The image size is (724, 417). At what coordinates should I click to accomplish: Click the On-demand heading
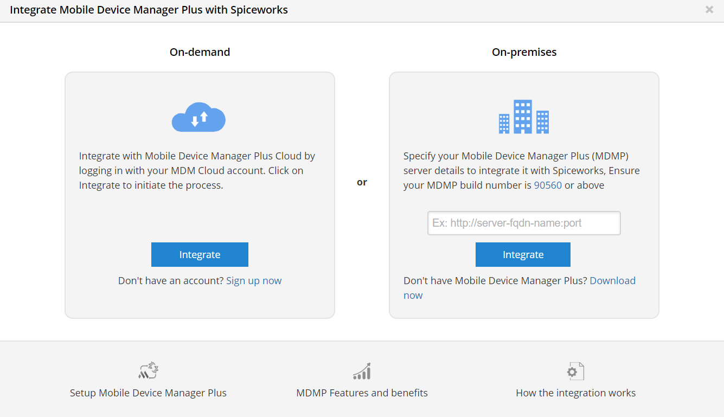point(200,52)
